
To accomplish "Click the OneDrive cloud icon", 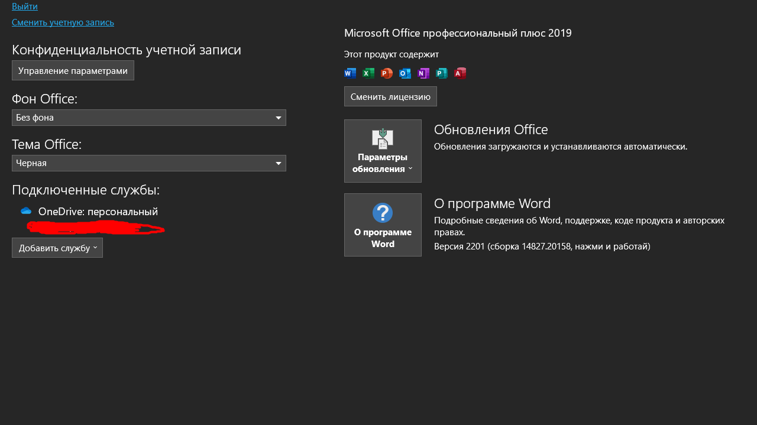I will pos(25,211).
